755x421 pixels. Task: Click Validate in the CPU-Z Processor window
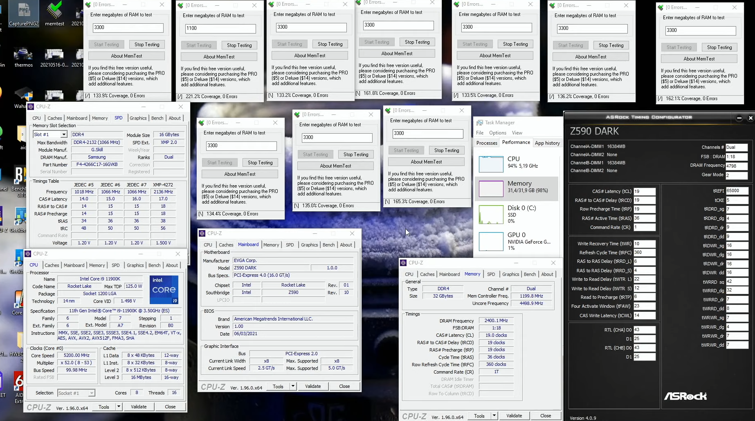pos(139,407)
